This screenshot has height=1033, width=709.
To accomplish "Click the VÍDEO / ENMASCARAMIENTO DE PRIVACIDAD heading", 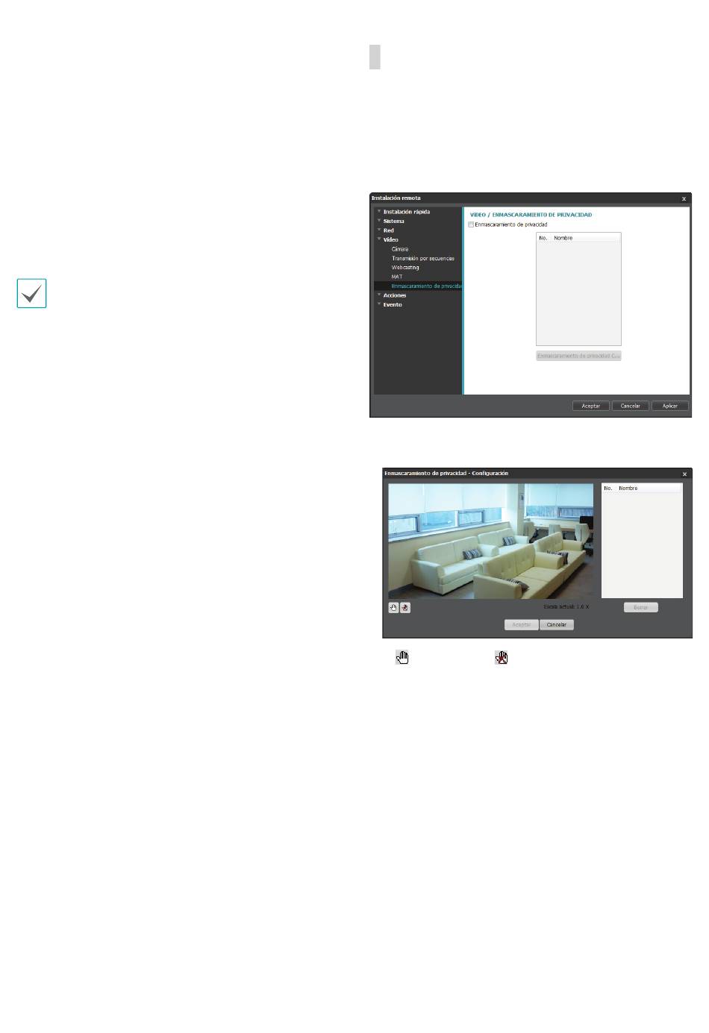I will [x=531, y=215].
